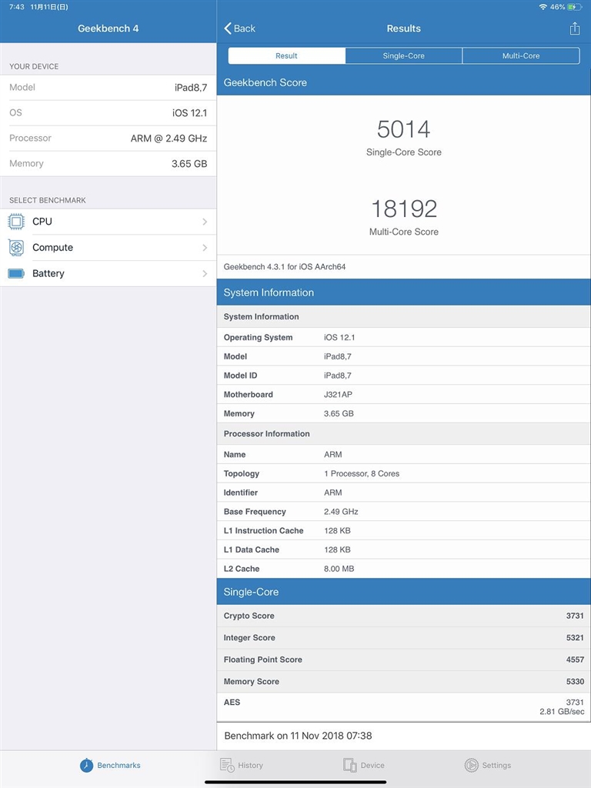Image resolution: width=591 pixels, height=788 pixels.
Task: Tap the home indicator bar
Action: click(x=295, y=782)
